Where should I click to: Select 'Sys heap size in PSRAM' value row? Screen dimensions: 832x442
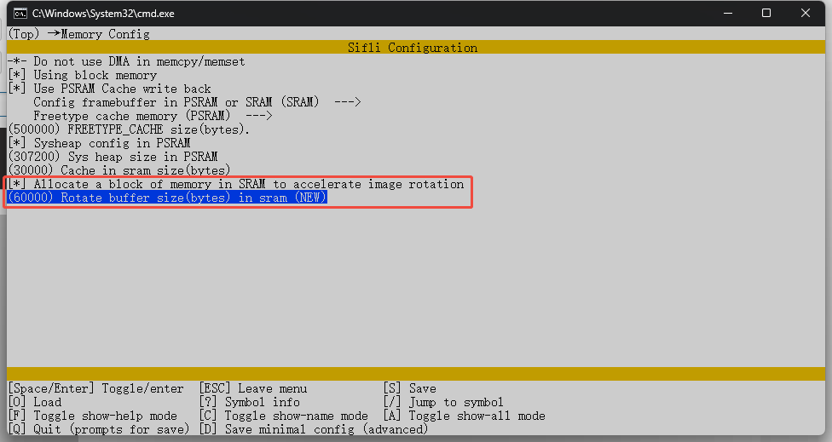[x=113, y=157]
